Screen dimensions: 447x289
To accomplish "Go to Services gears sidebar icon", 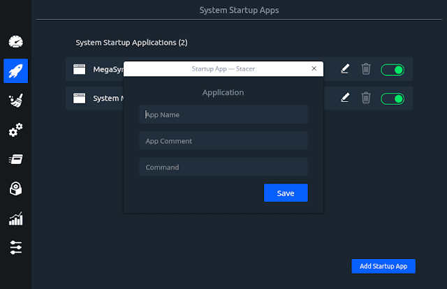I will (x=15, y=131).
